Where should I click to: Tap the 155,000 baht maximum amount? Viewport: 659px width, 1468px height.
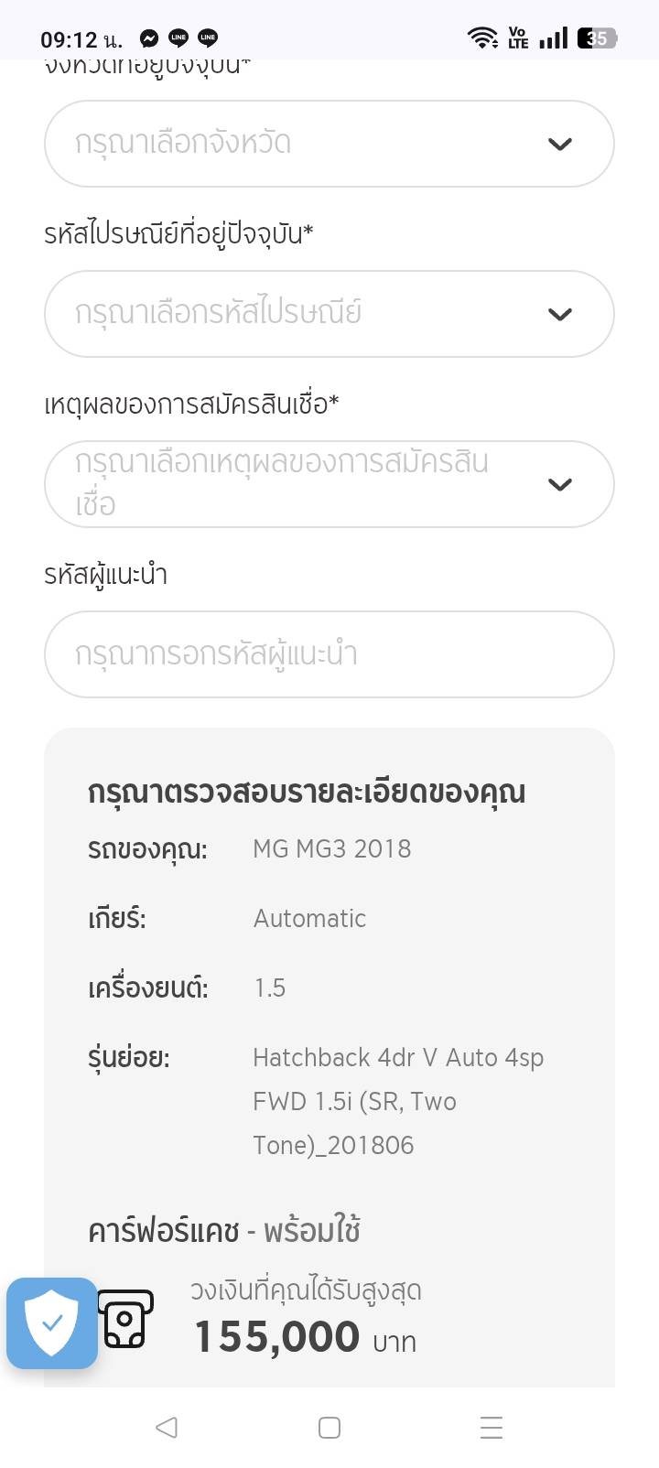pos(277,1337)
